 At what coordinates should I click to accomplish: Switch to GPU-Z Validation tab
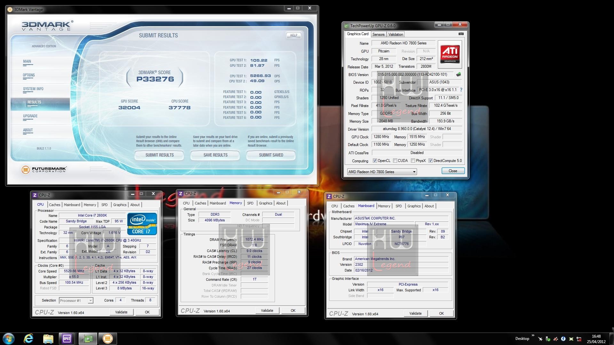tap(396, 34)
